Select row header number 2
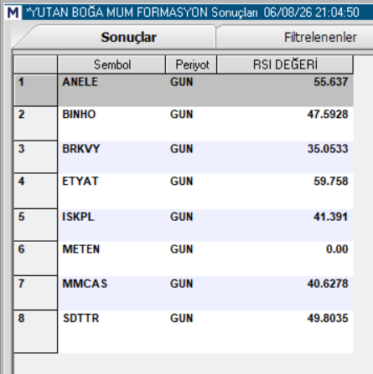The height and width of the screenshot is (374, 373). coord(36,124)
